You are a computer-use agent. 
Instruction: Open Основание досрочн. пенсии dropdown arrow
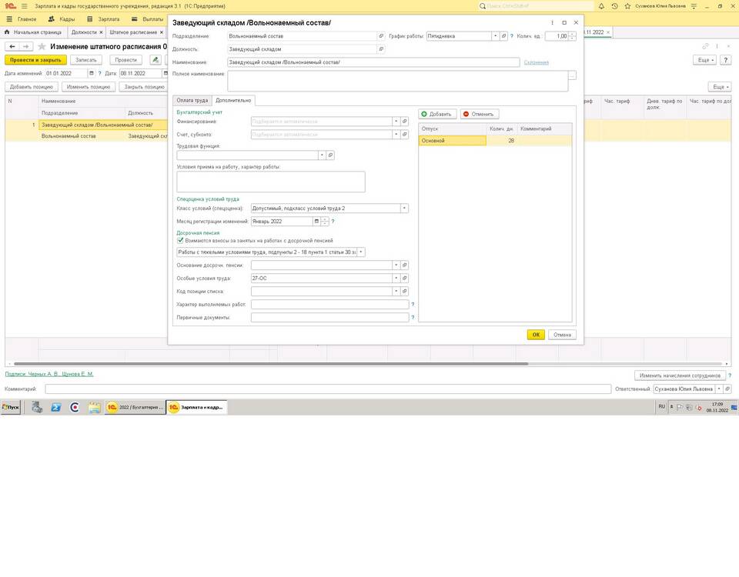pyautogui.click(x=396, y=265)
